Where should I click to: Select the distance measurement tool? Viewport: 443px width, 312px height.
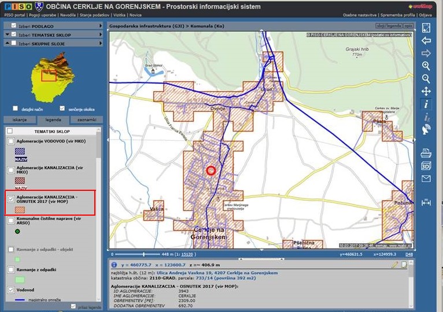pyautogui.click(x=426, y=202)
